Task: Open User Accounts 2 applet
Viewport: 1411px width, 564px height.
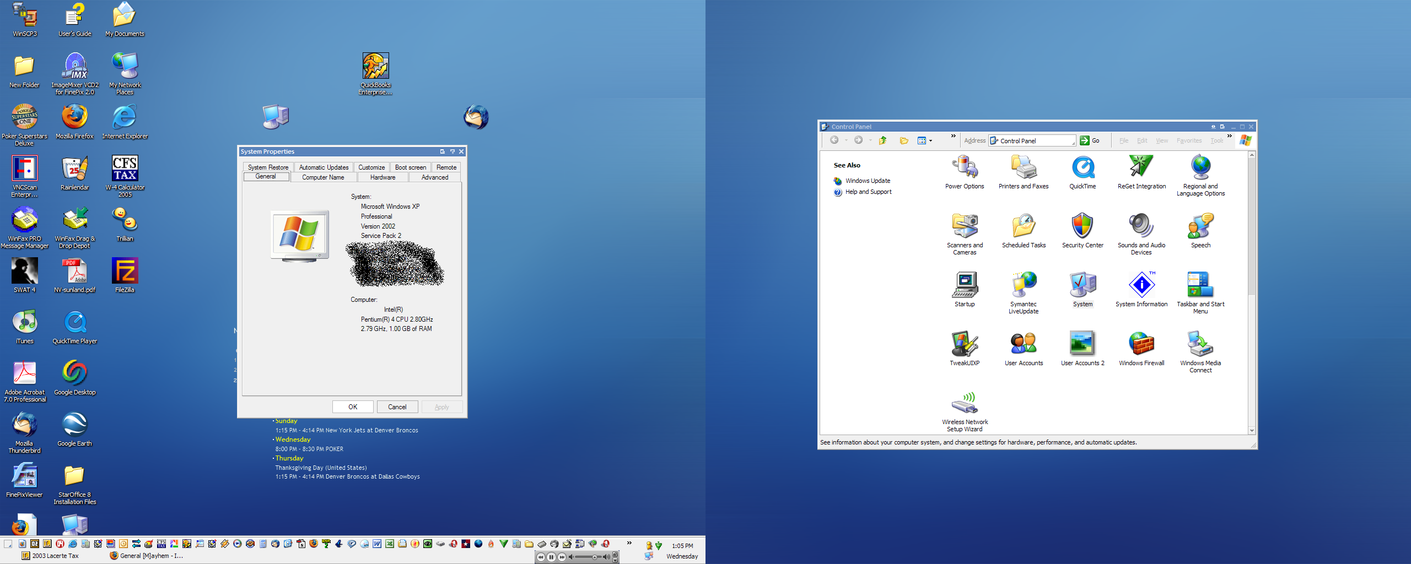Action: pos(1083,349)
